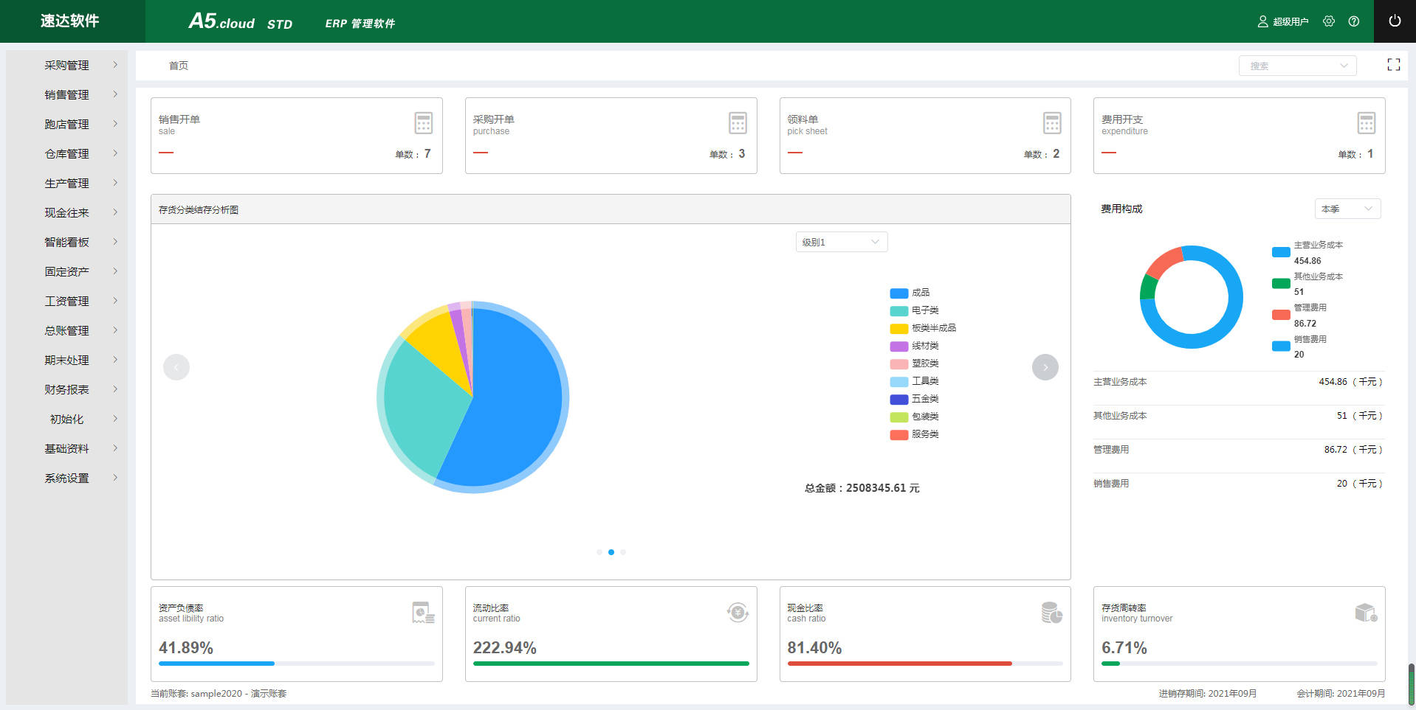Click the 费用开支 calculator icon
This screenshot has height=710, width=1416.
point(1366,123)
